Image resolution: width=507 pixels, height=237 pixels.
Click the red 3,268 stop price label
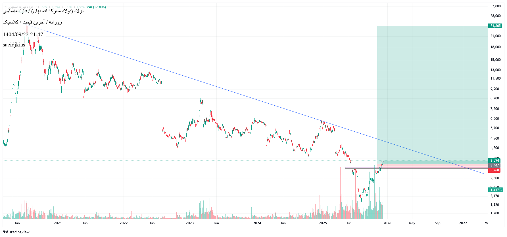pyautogui.click(x=495, y=170)
